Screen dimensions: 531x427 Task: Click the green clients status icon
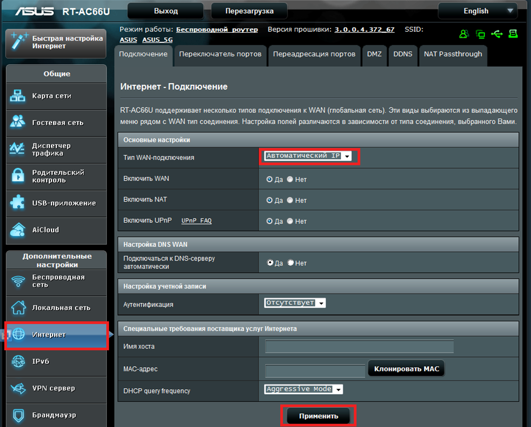(x=464, y=34)
